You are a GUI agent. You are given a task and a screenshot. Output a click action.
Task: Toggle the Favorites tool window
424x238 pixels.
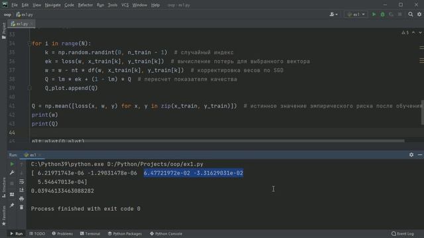coord(4,216)
